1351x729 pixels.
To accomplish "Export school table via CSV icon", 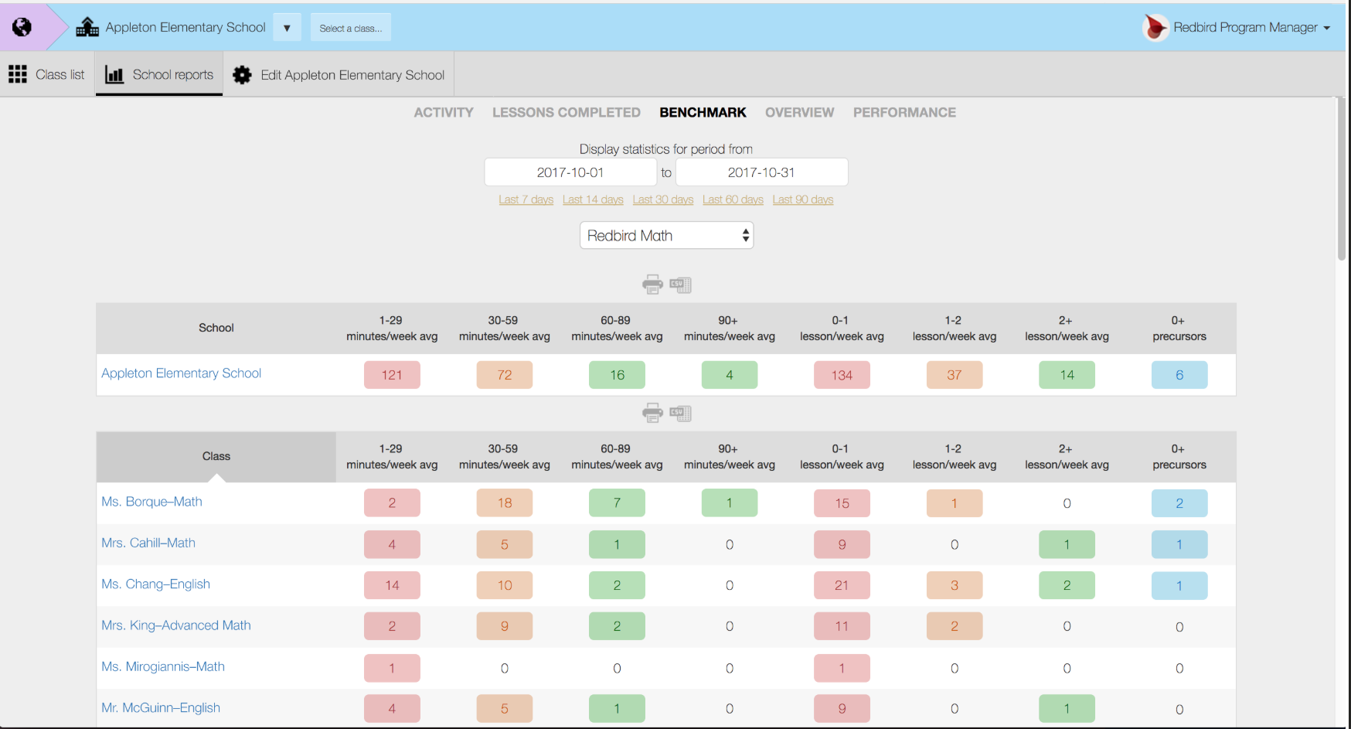I will click(680, 284).
